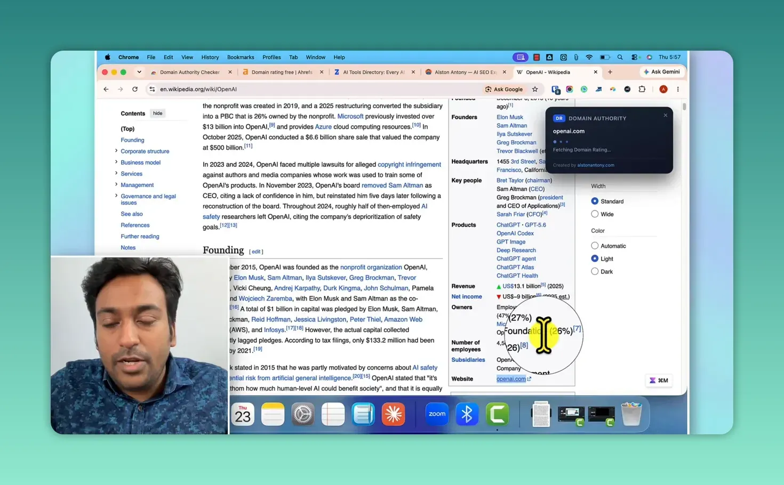The image size is (784, 485).
Task: Close the Domain Authority popup
Action: 665,115
